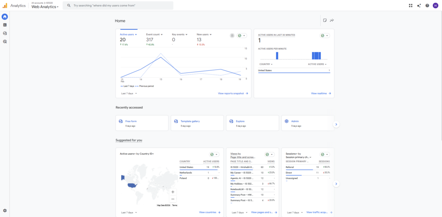The image size is (442, 217).
Task: Expand data quality dropdown on realtime card
Action: coord(325,36)
